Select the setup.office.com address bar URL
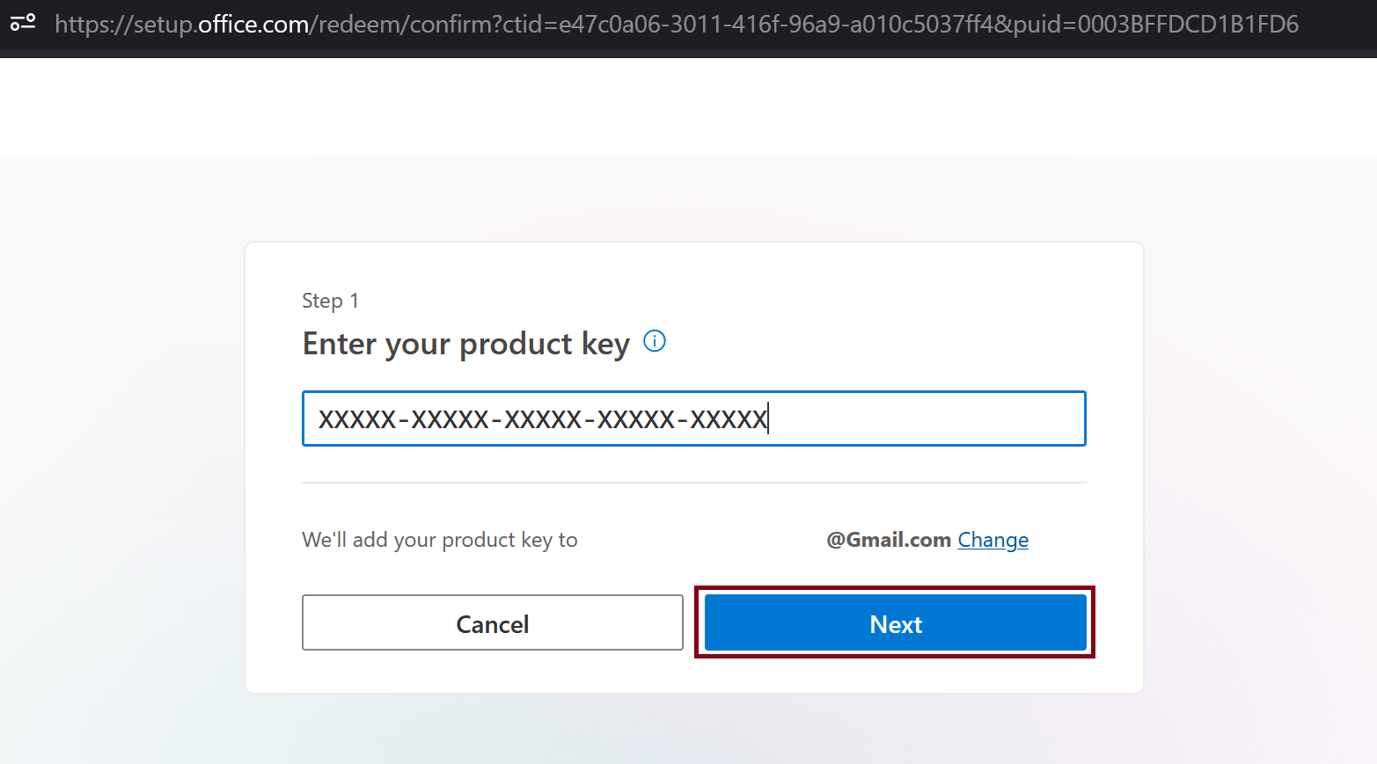This screenshot has height=764, width=1377. point(677,24)
